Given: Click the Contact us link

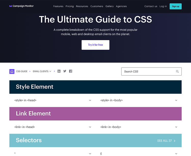Looking at the screenshot, I should tap(151, 6).
